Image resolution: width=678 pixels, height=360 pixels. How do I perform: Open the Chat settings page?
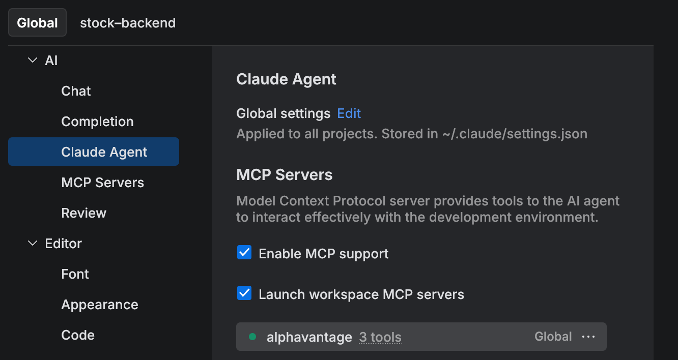pyautogui.click(x=76, y=91)
